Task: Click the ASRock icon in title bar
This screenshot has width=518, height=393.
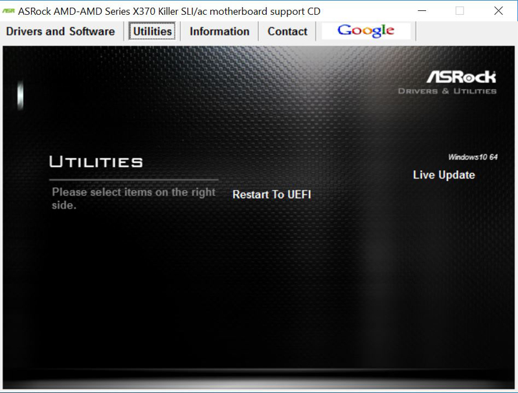Action: [x=8, y=11]
